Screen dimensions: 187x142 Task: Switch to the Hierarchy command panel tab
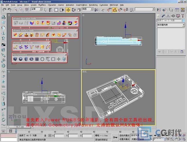tap(168, 16)
